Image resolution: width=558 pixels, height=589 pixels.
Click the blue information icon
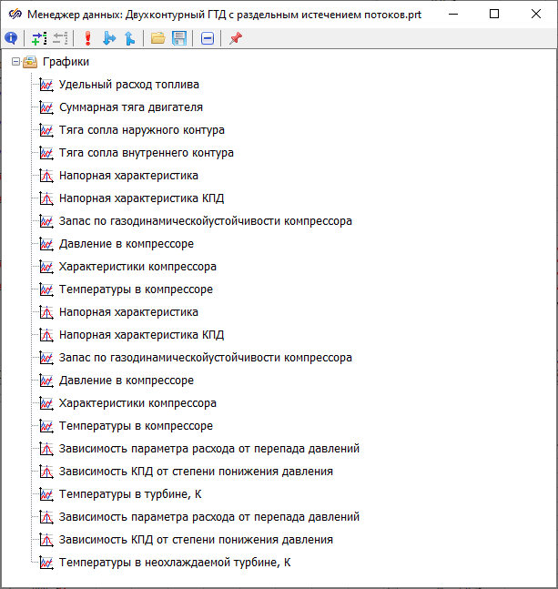coord(11,39)
